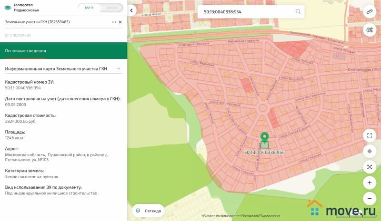Open the Условия использования link
Screen dimensions: 381x221
(x=220, y=215)
